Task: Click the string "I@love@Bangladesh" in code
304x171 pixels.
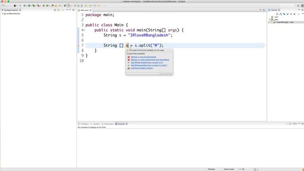Action: 149,35
